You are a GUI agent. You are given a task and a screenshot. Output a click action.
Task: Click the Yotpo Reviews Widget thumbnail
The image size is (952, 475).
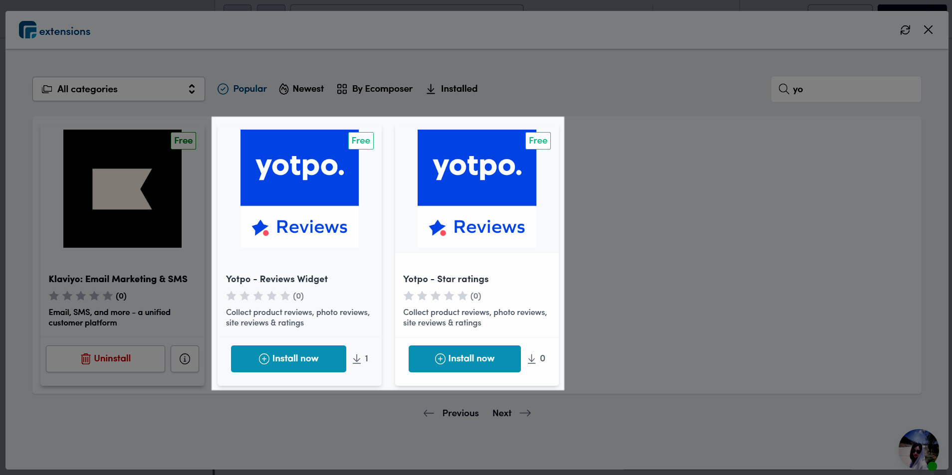click(x=299, y=189)
